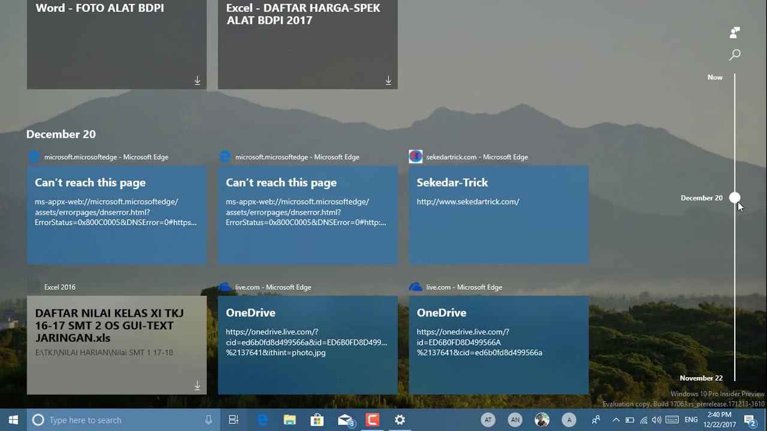This screenshot has width=767, height=431.
Task: Click the Timeline account sign-in icon
Action: 735,32
